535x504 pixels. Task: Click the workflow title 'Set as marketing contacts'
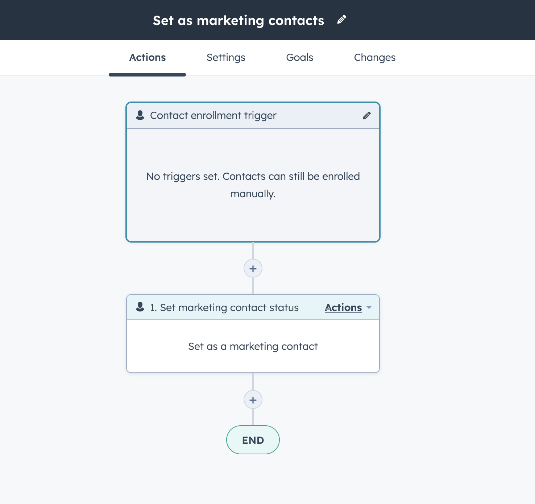[239, 20]
